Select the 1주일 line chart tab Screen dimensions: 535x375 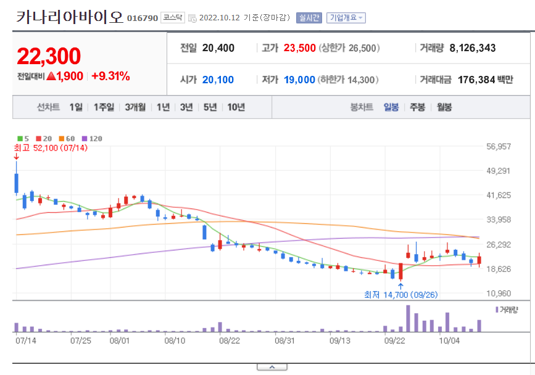(x=104, y=107)
